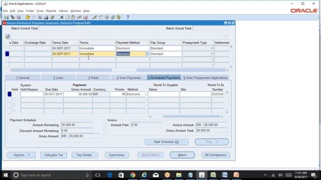The height and width of the screenshot is (180, 321).
Task: Click the Clear Record toolbar icon
Action: 79,17
